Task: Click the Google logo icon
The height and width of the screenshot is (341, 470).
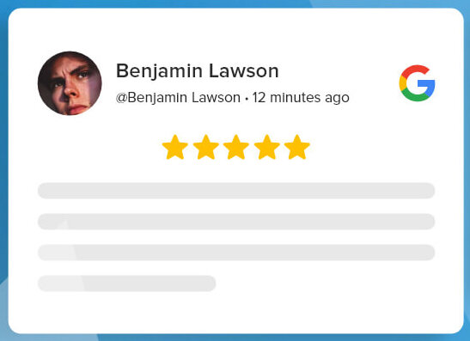Action: point(417,83)
